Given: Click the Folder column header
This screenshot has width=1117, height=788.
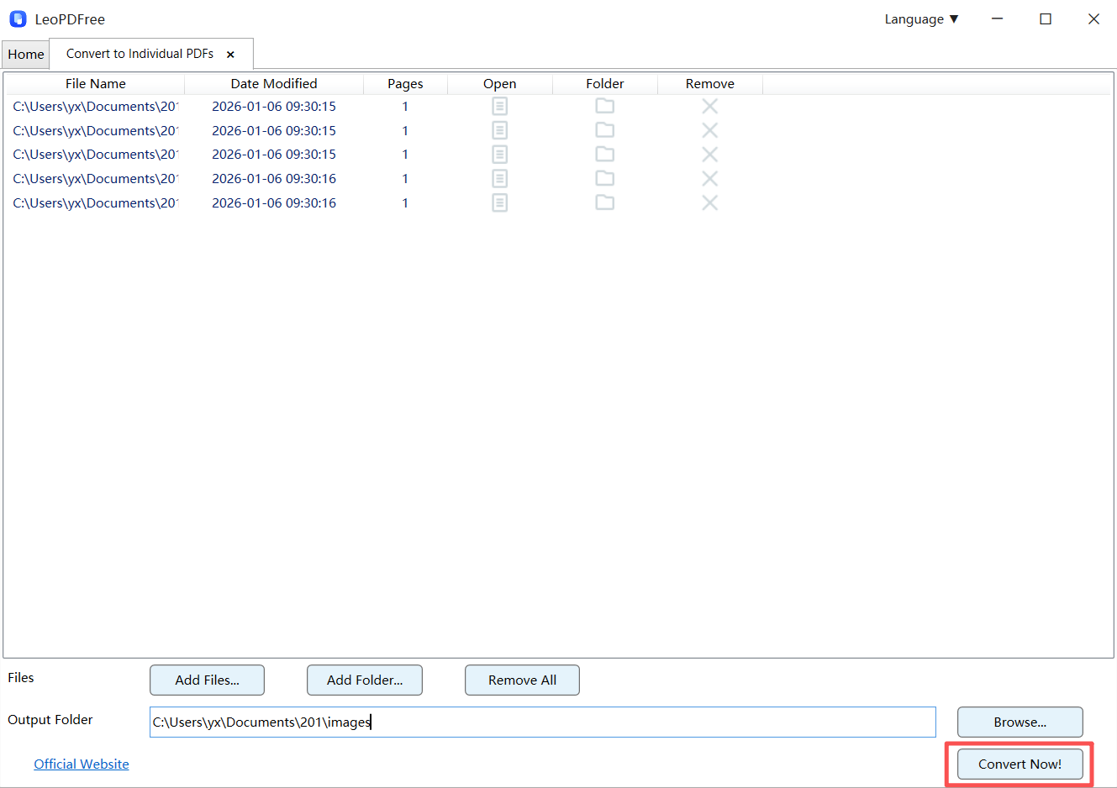Looking at the screenshot, I should pos(604,84).
